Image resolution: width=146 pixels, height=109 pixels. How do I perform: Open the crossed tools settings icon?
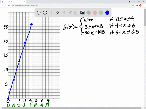tap(64, 13)
